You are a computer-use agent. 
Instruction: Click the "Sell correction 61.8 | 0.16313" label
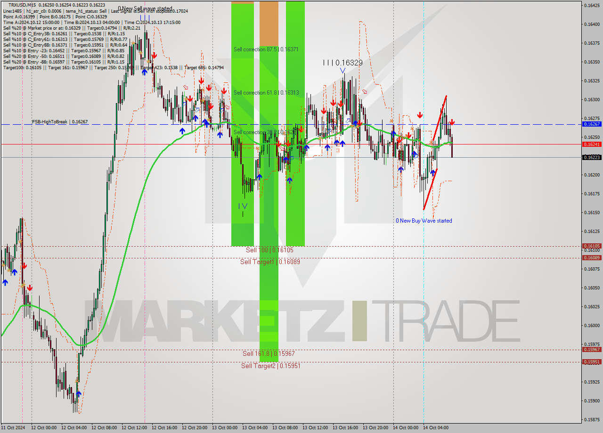point(266,93)
